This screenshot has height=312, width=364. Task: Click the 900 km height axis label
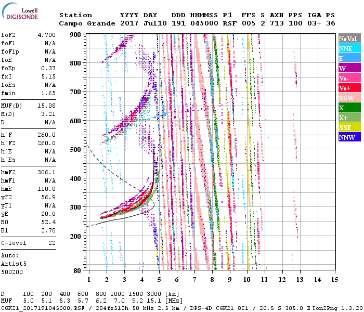pyautogui.click(x=76, y=34)
